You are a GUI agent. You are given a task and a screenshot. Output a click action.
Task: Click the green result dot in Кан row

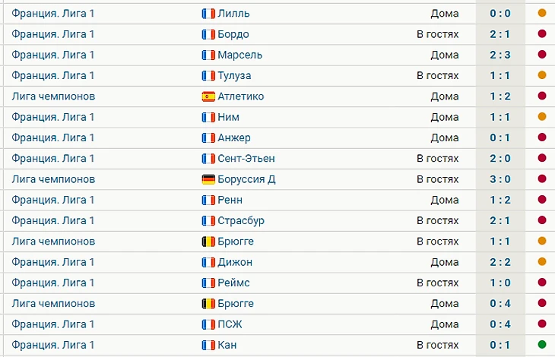click(542, 344)
